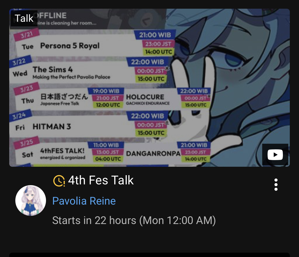This screenshot has width=299, height=257.
Task: Visit the Pavolia Reine channel name link
Action: coord(84,201)
